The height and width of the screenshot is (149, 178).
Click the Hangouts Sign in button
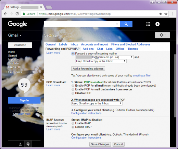click(x=24, y=100)
